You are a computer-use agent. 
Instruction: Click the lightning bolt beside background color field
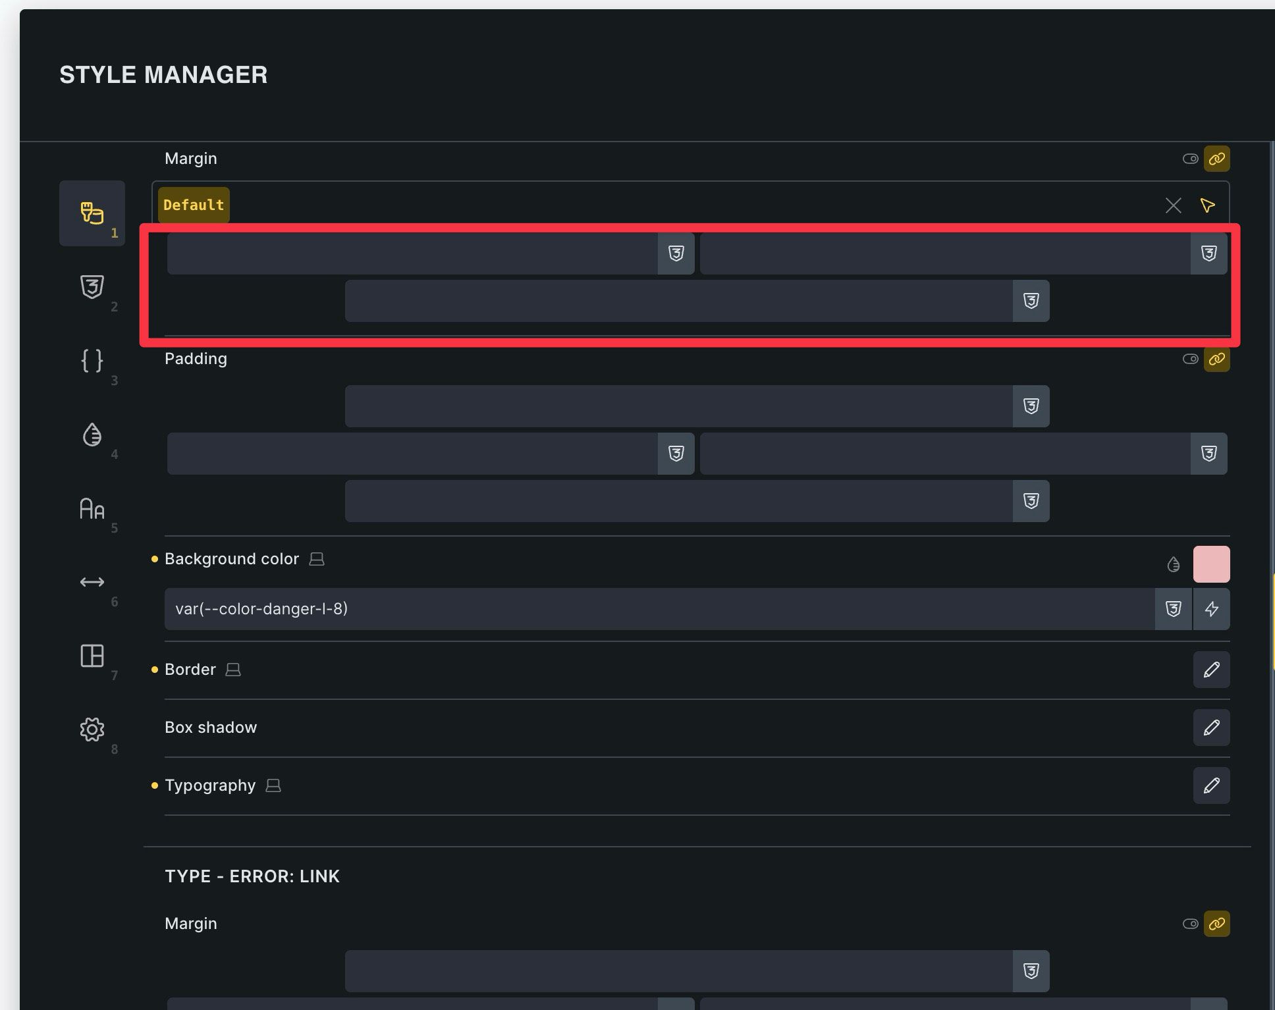pyautogui.click(x=1211, y=609)
